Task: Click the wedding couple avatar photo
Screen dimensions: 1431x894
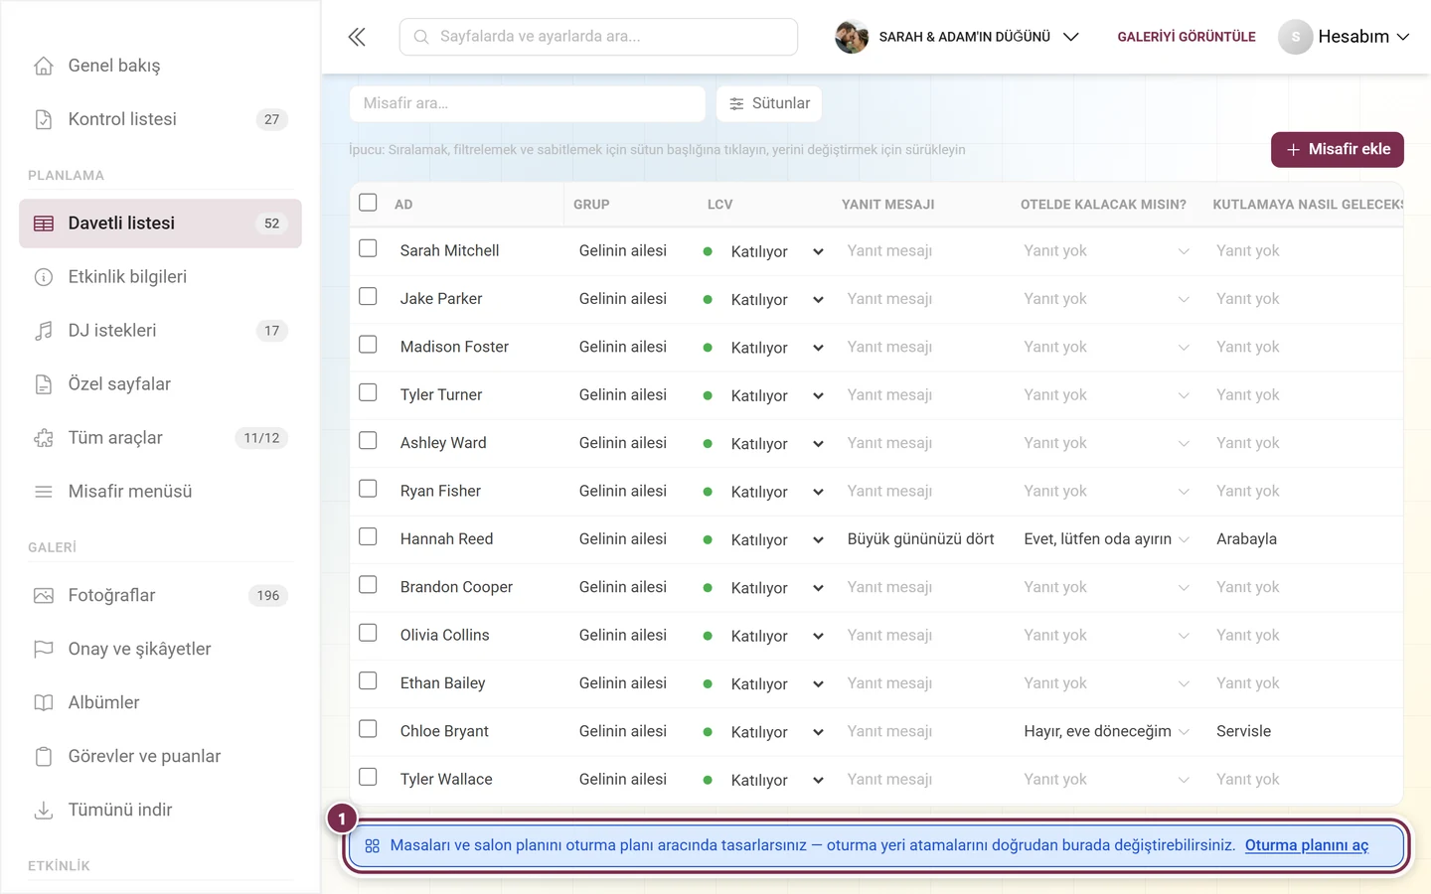Action: pyautogui.click(x=852, y=37)
